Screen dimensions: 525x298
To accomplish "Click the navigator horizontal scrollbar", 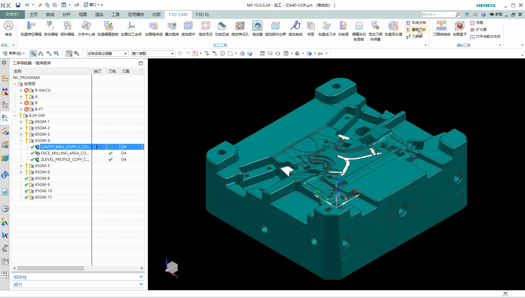I will point(50,268).
